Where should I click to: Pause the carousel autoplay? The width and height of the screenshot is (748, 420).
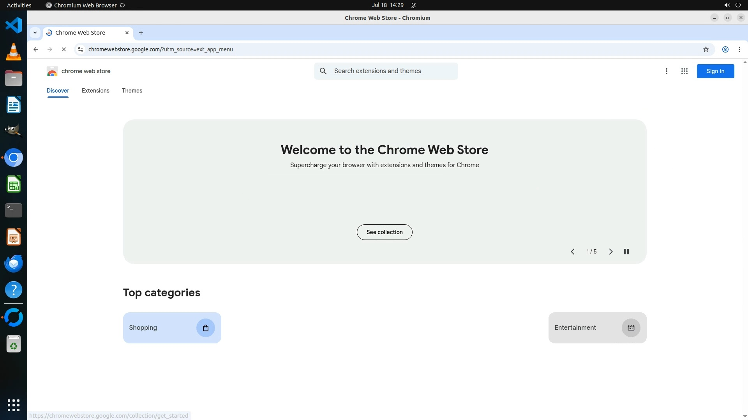[626, 252]
